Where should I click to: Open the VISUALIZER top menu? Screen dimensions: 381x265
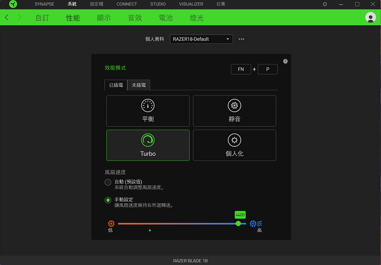[191, 4]
